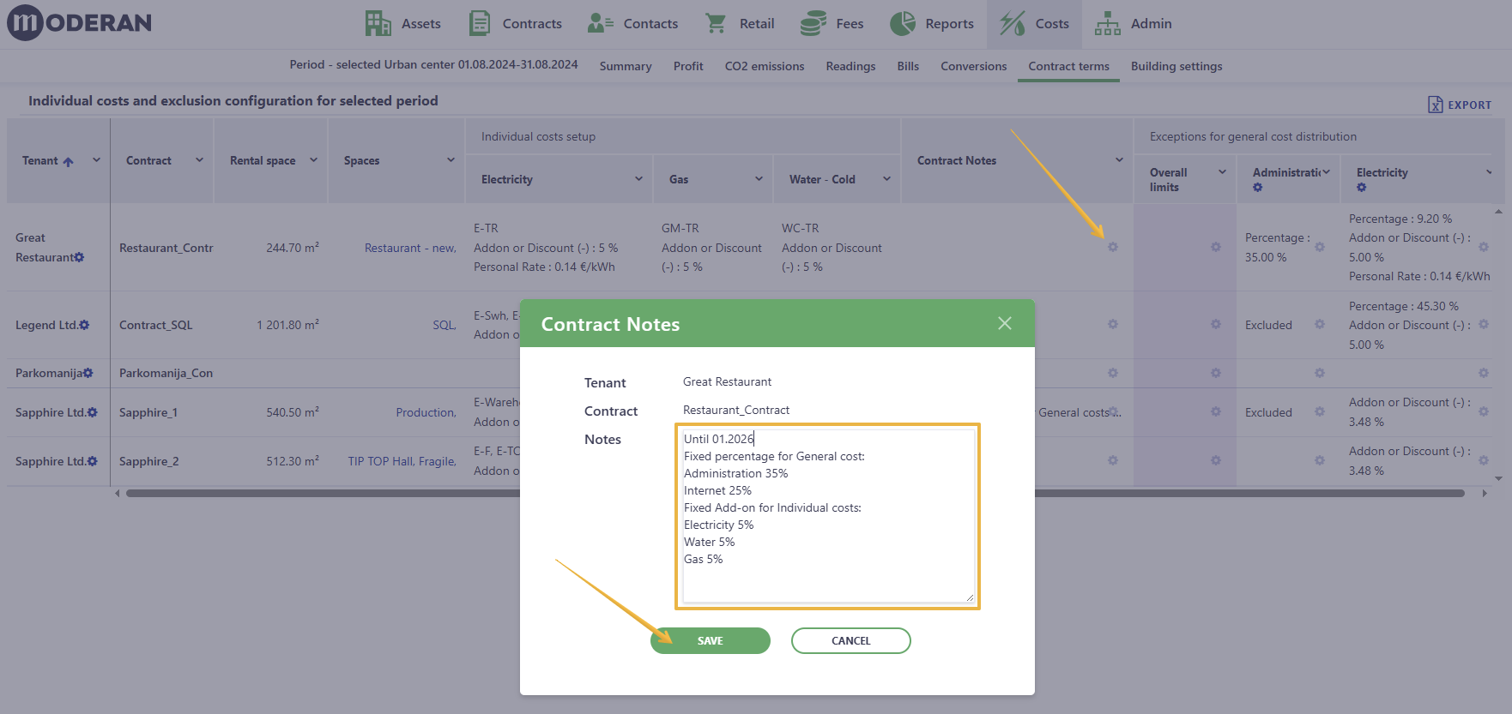Click the Export spreadsheet icon
This screenshot has height=714, width=1512.
point(1435,105)
